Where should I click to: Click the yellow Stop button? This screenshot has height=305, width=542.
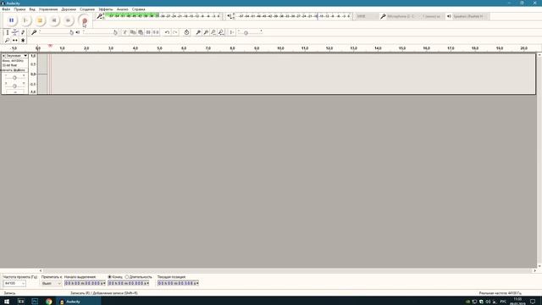pos(40,20)
